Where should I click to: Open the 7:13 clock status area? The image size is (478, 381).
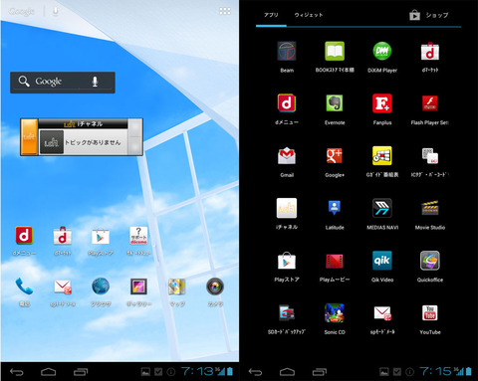tap(197, 371)
